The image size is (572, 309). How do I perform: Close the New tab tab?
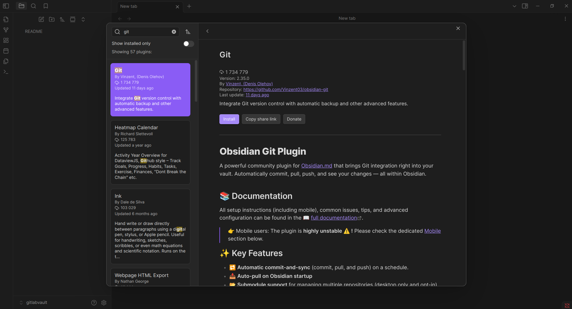177,7
